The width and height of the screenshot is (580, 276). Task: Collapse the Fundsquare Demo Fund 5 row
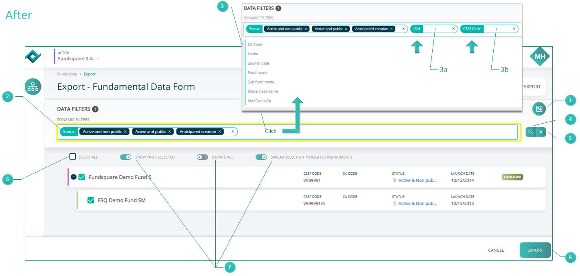(x=73, y=177)
